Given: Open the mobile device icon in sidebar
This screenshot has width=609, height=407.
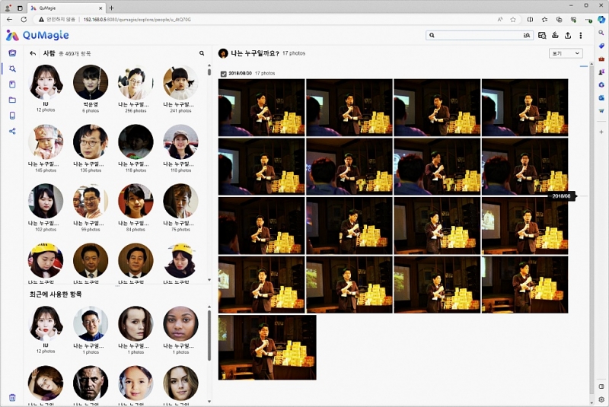Looking at the screenshot, I should coord(12,116).
